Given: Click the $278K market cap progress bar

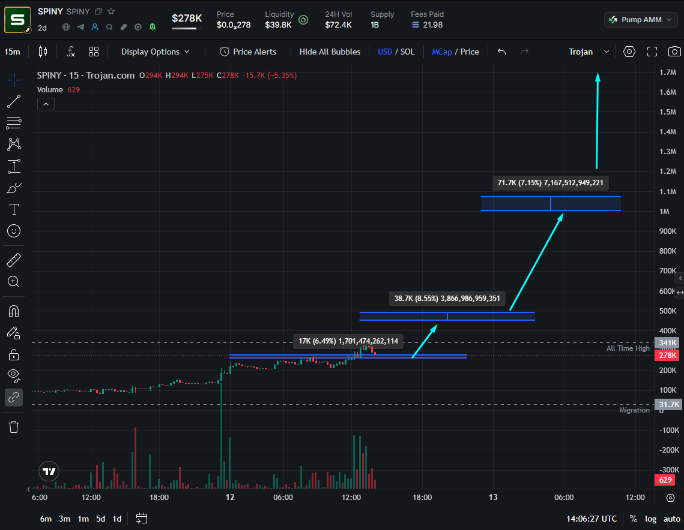Looking at the screenshot, I should coord(187,29).
